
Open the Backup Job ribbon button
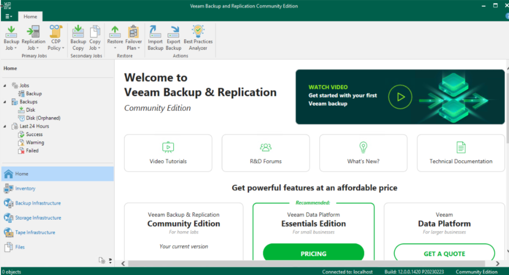point(11,38)
